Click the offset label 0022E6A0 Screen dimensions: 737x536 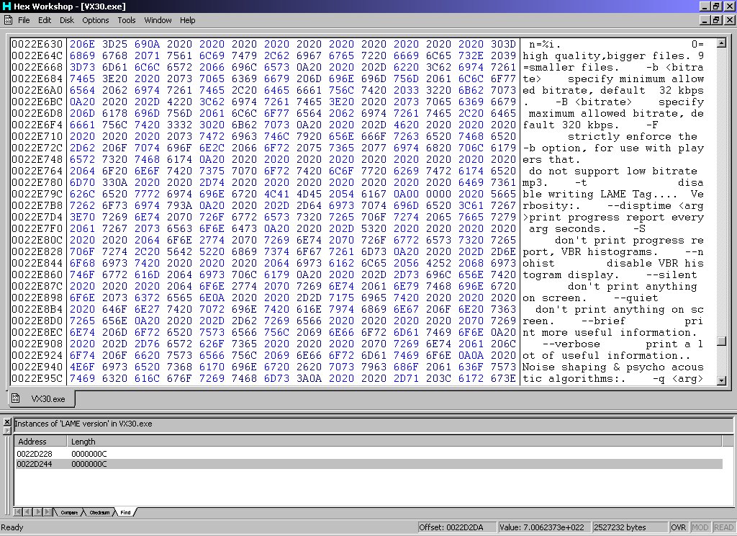tap(37, 90)
